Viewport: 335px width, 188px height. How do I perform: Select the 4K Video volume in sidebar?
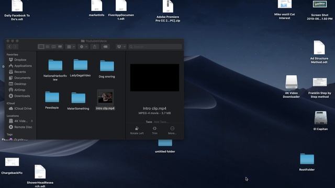point(19,121)
